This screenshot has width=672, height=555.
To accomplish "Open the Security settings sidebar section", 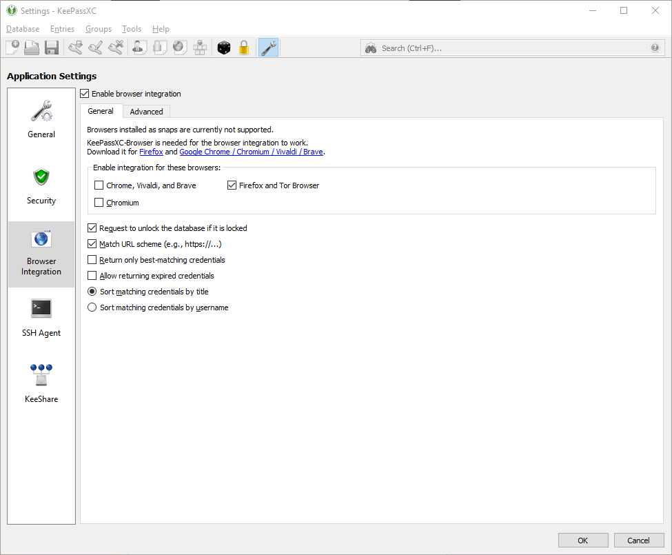I will [41, 186].
